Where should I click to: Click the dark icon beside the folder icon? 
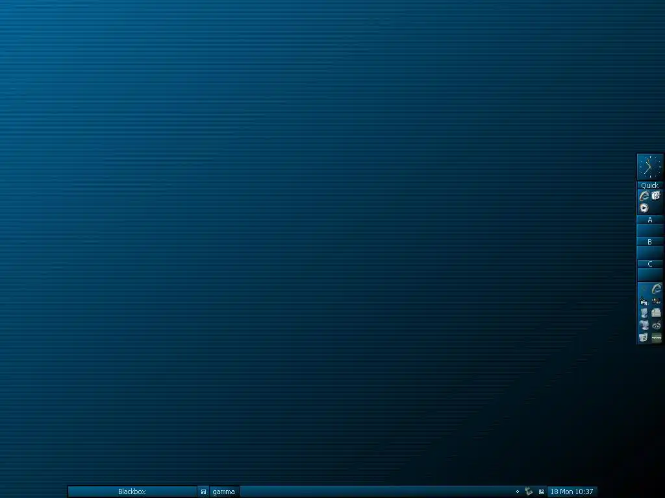[x=656, y=301]
